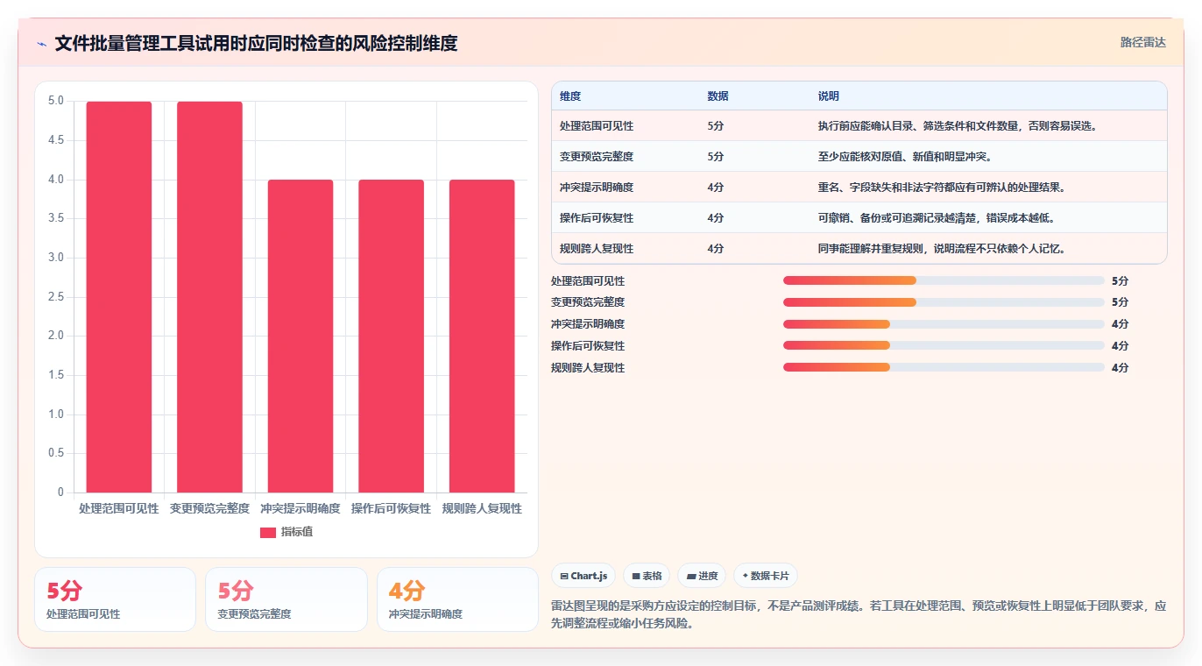1202x666 pixels.
Task: Click the 路径雷达 label in the header
Action: click(1142, 42)
